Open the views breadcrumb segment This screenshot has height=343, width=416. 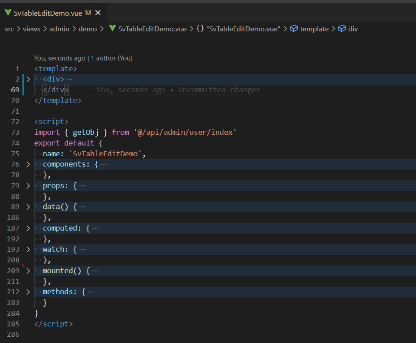[31, 29]
